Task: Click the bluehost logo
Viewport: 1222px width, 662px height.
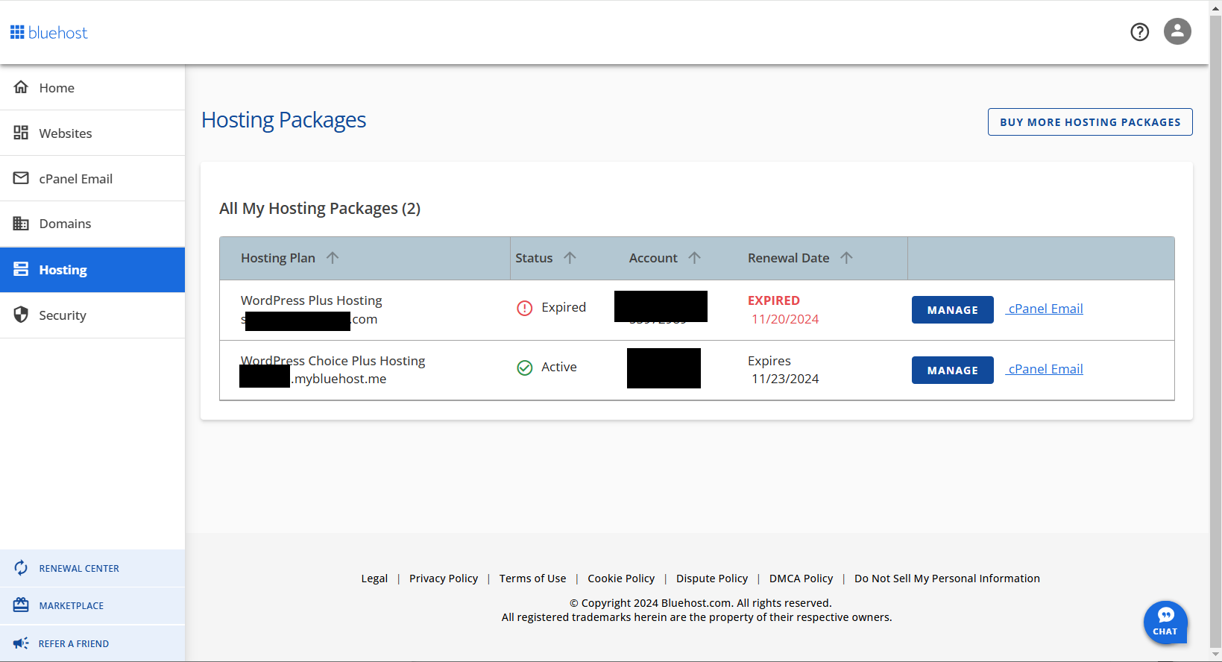Action: click(x=48, y=33)
